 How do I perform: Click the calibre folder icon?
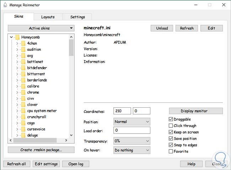pos(23,86)
